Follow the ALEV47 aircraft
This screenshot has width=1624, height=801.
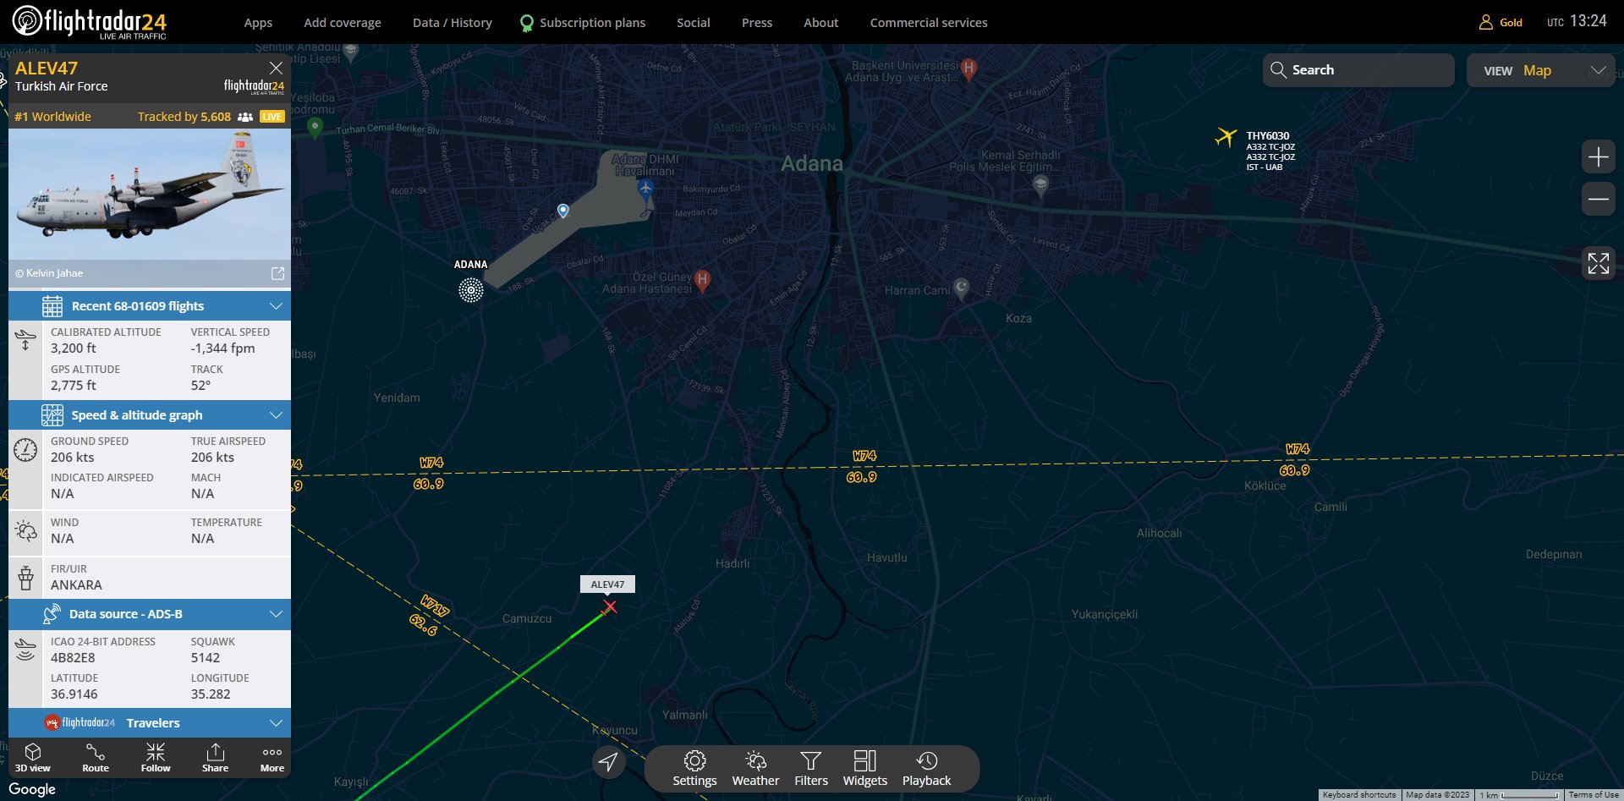156,757
